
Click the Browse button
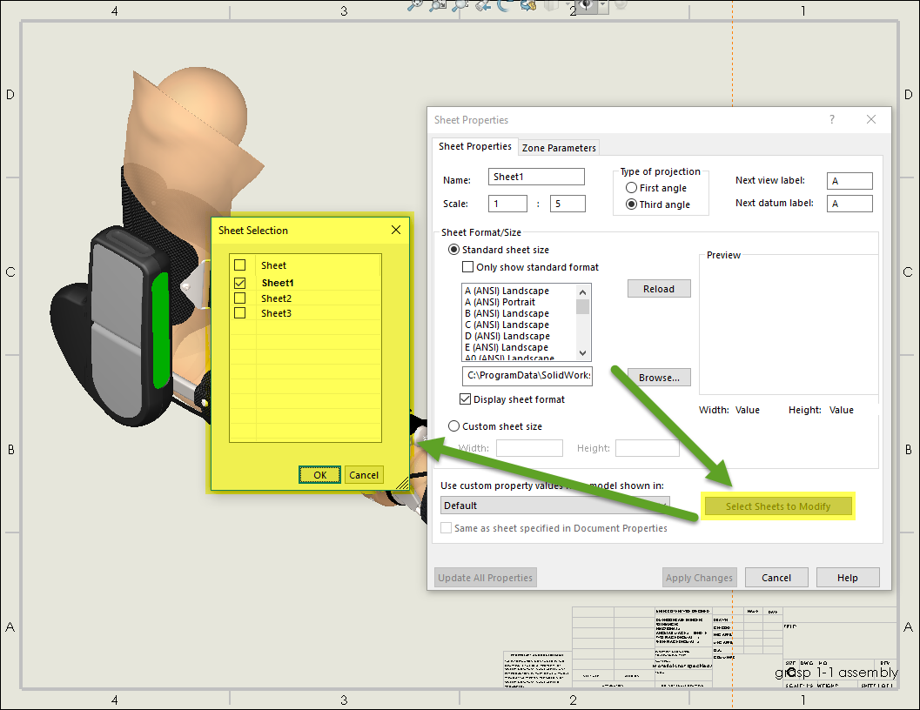coord(659,378)
